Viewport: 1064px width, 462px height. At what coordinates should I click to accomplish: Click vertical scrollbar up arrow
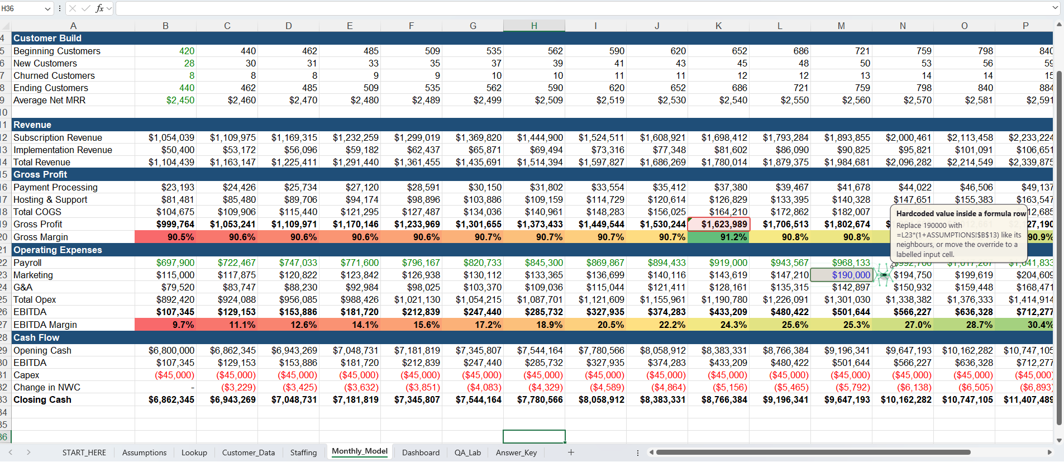tap(1059, 25)
